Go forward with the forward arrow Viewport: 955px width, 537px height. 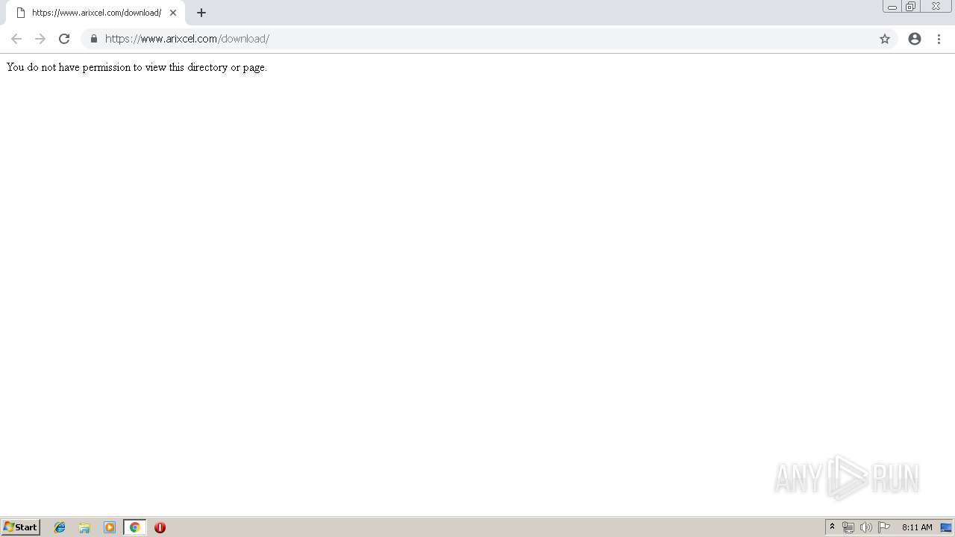point(40,39)
